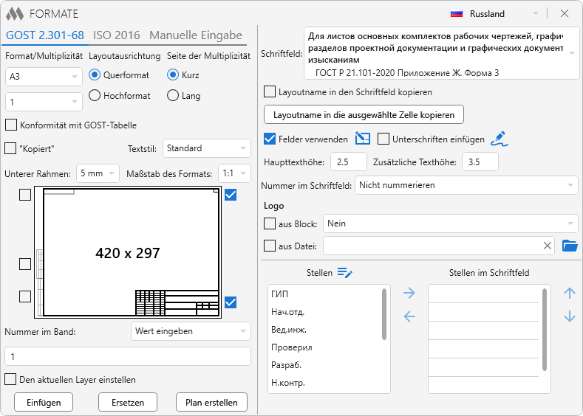Move position right into Schriftfeld with arrow
This screenshot has height=416, width=583.
pyautogui.click(x=409, y=294)
